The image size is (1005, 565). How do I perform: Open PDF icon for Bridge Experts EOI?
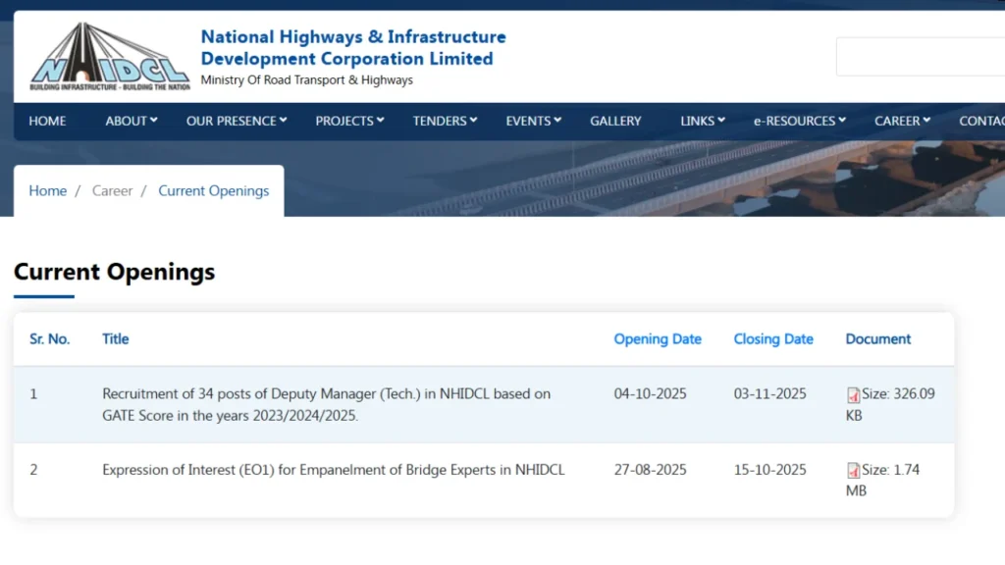coord(853,471)
